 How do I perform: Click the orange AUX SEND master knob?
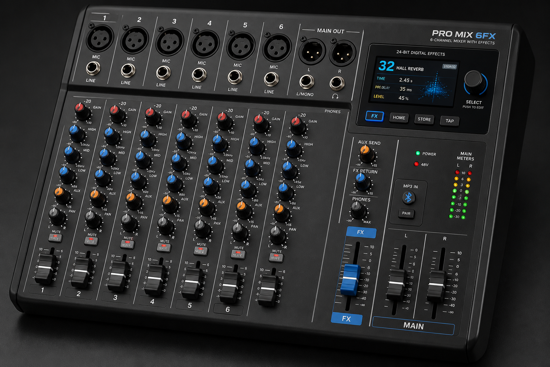pyautogui.click(x=367, y=154)
